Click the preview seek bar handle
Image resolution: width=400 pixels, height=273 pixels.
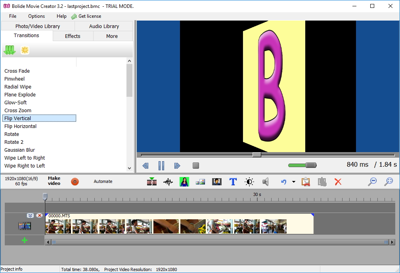(x=257, y=155)
